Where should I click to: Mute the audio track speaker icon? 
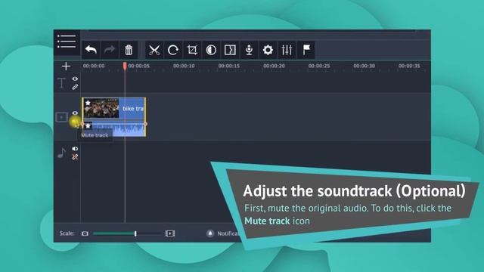75,149
